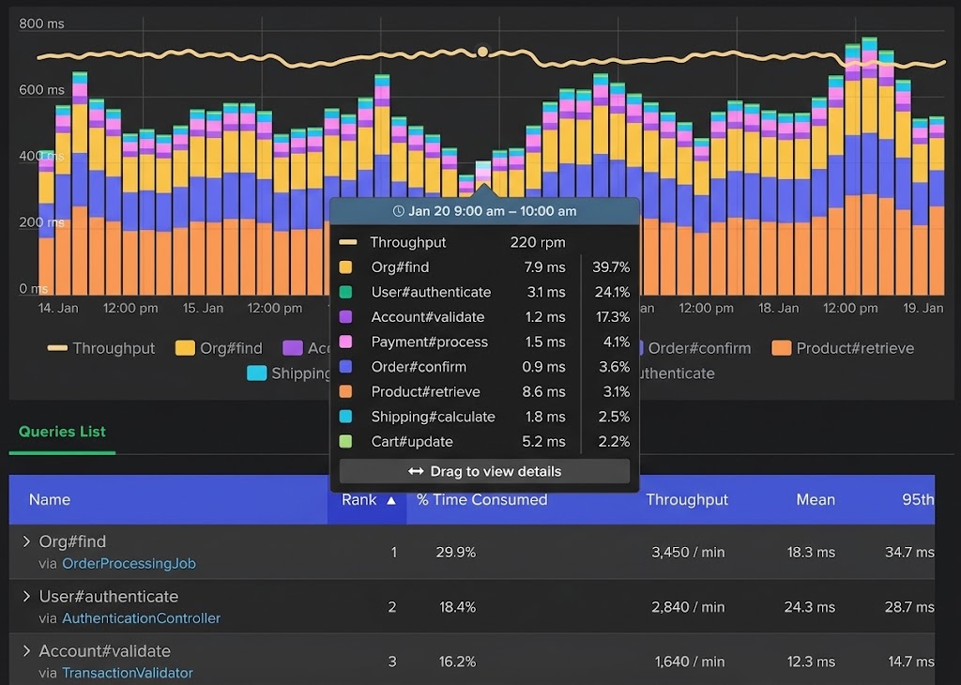961x685 pixels.
Task: Expand the Org#find query row
Action: (x=25, y=541)
